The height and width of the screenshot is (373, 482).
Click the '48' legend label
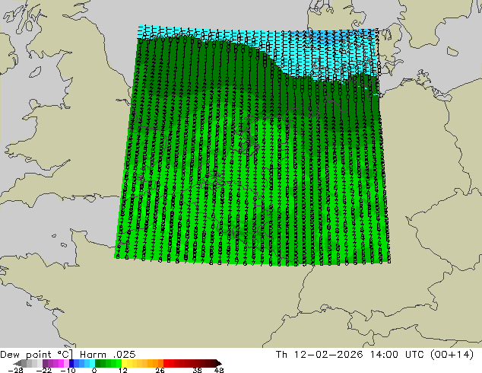pyautogui.click(x=219, y=370)
